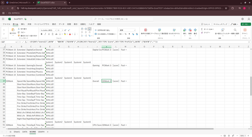The height and width of the screenshot is (137, 252).
Task: Click the Copy (コピー) icon
Action: (19, 32)
